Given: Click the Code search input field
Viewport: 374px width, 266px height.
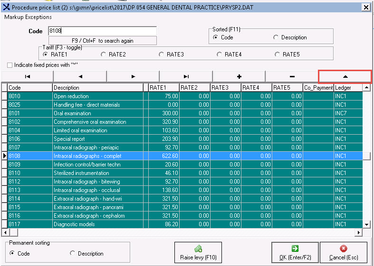Looking at the screenshot, I should 102,31.
